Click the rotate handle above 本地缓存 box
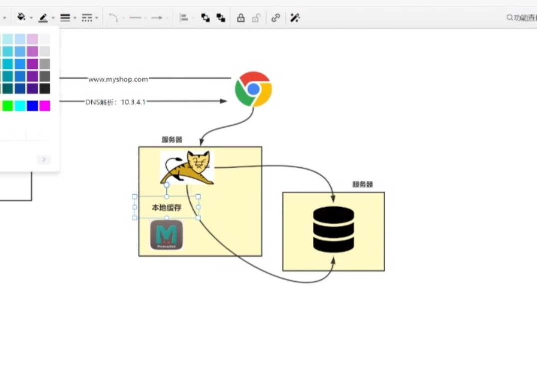 coord(167,185)
